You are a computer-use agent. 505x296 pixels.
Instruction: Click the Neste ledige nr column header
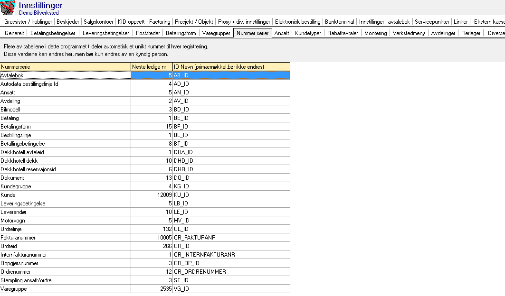point(152,66)
